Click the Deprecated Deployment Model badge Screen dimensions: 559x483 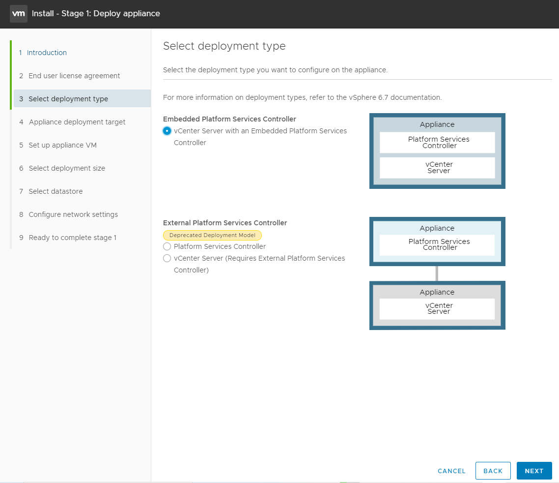pos(213,235)
